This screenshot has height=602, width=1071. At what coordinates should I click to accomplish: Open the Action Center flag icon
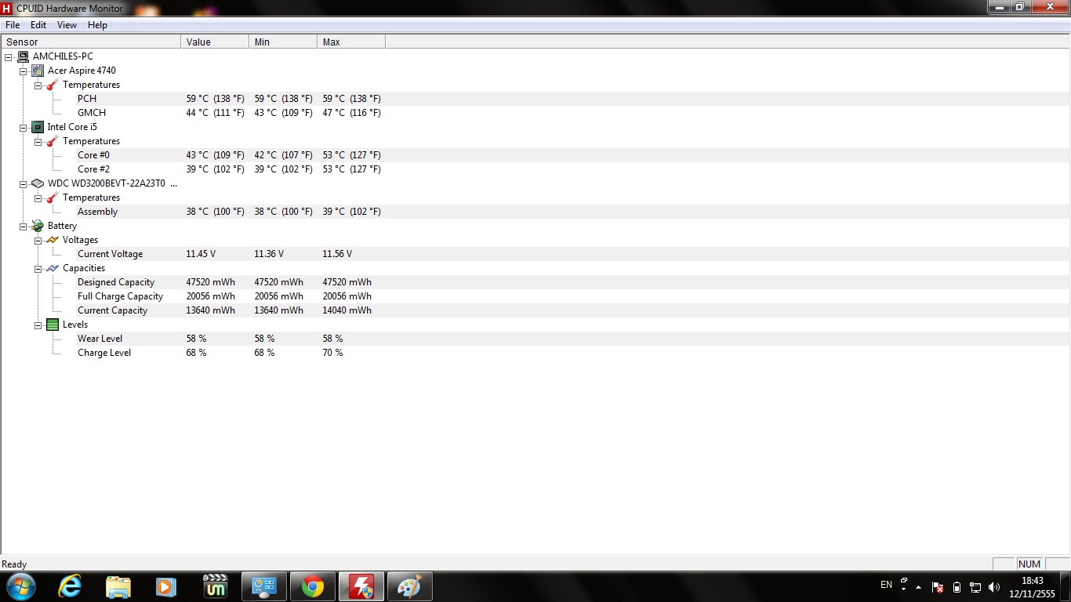pyautogui.click(x=937, y=586)
